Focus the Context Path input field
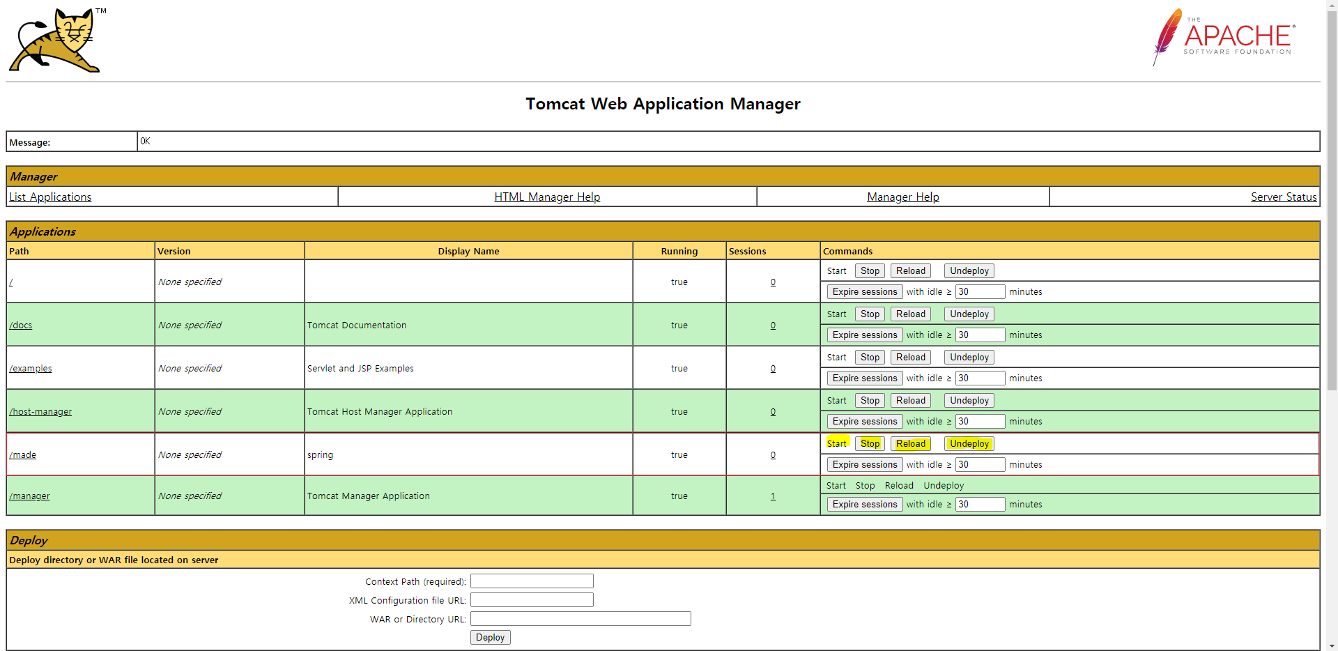This screenshot has width=1338, height=651. (532, 581)
